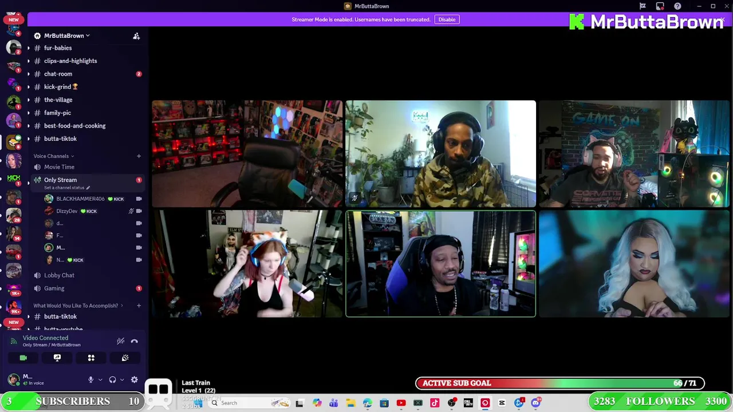
Task: Toggle the camera in the voice panel
Action: click(23, 358)
